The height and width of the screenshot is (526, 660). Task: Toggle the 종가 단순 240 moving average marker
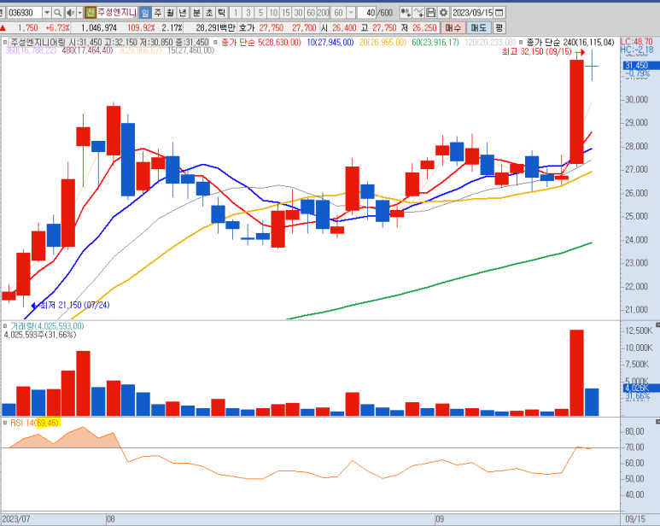521,43
